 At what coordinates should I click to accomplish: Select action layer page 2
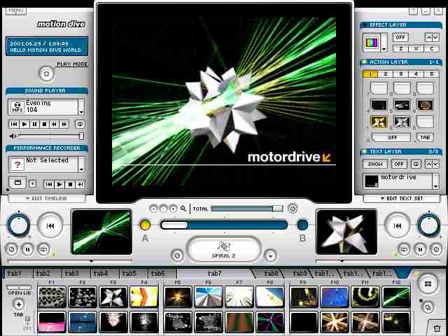pyautogui.click(x=386, y=74)
